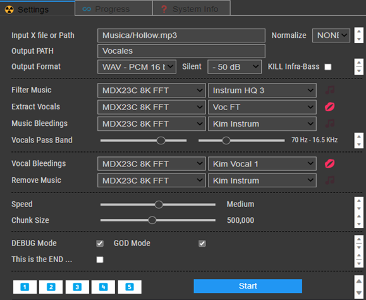Click the Input X file or Path field
Viewport: 366px width, 300px height.
pos(181,35)
